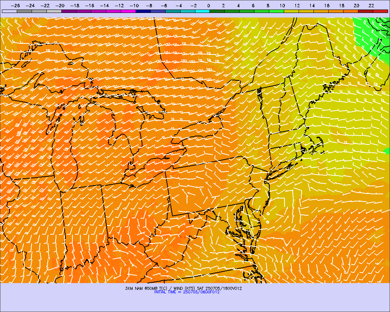
Task: Choose the green swatch between 2 and 4
Action: 232,11
